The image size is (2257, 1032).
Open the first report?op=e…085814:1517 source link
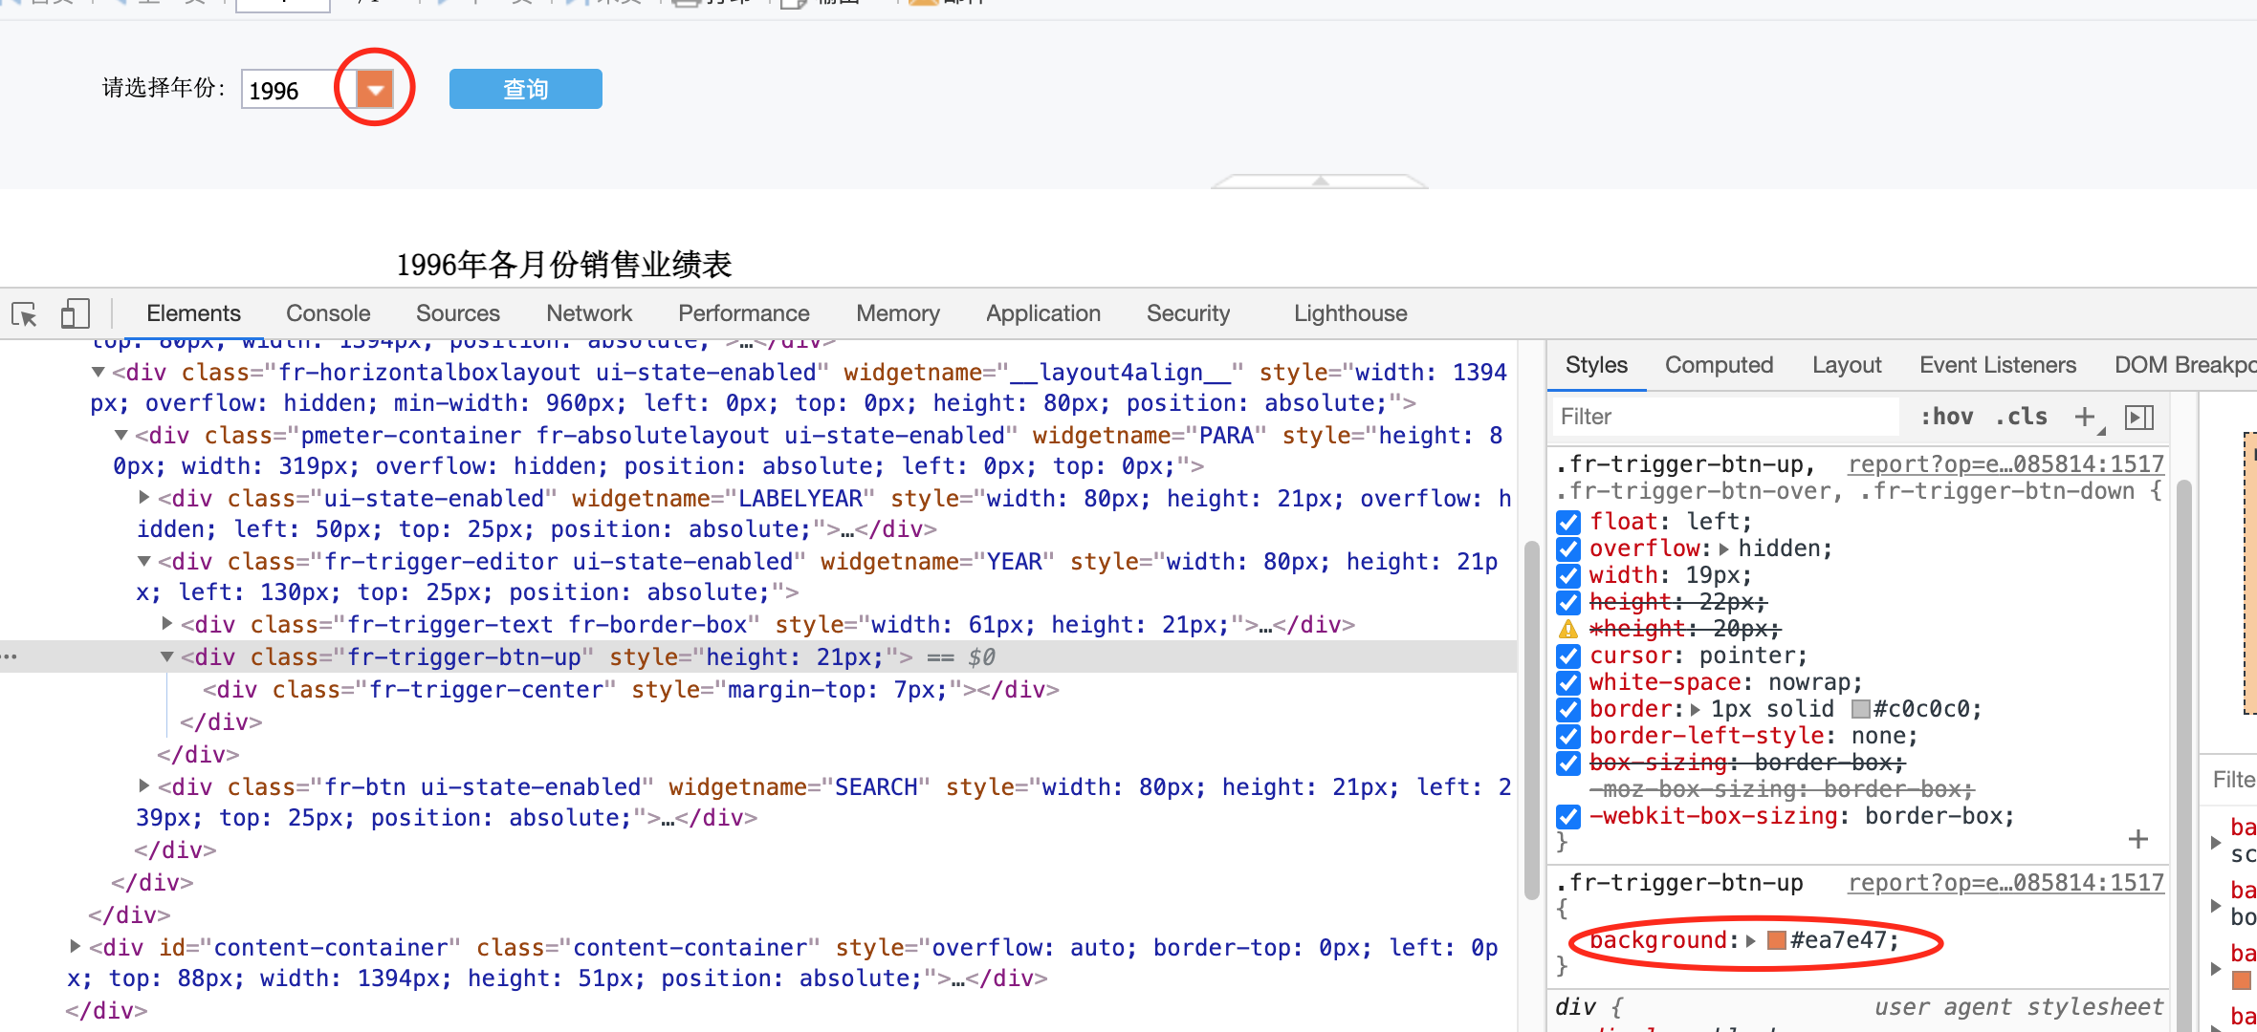(2005, 464)
